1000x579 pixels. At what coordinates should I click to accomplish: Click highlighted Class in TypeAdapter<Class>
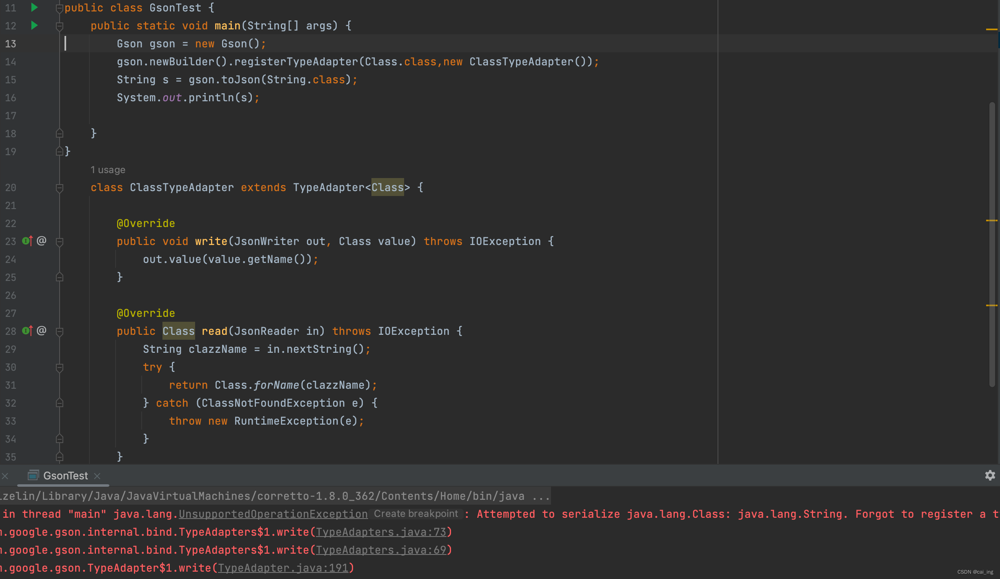(387, 187)
